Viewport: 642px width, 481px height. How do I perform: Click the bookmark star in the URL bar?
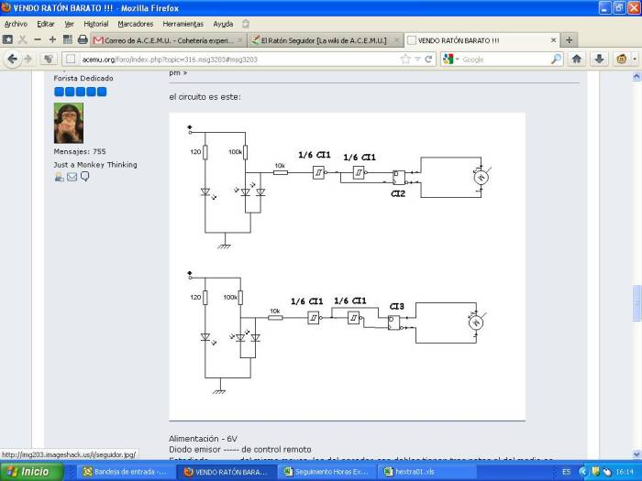pos(405,59)
